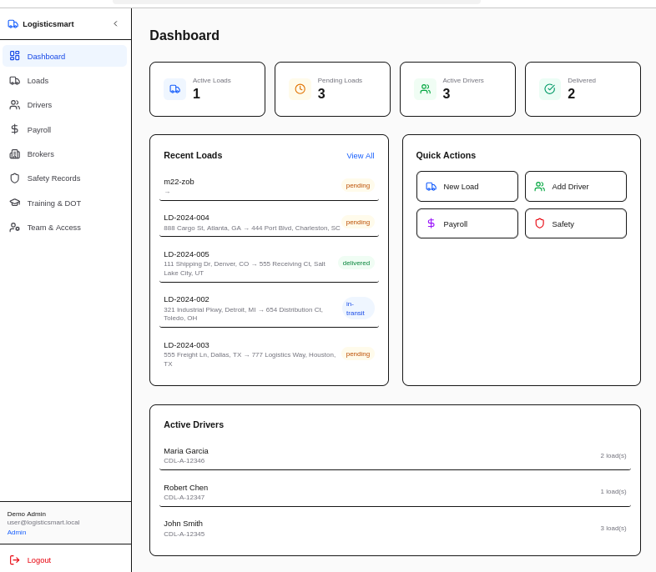Viewport: 656px width, 572px height.
Task: Go to the Loads page
Action: (x=64, y=81)
